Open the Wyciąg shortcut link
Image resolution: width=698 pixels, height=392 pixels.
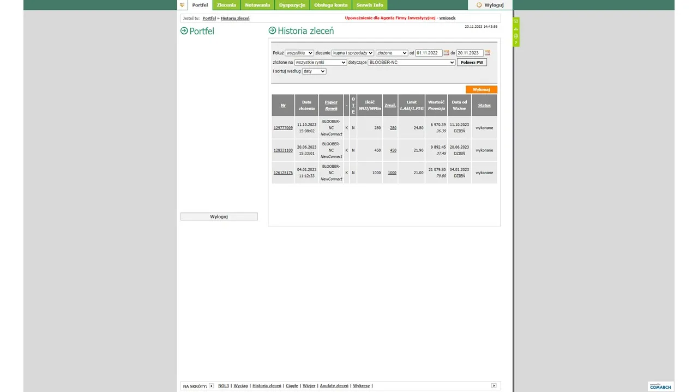point(240,385)
